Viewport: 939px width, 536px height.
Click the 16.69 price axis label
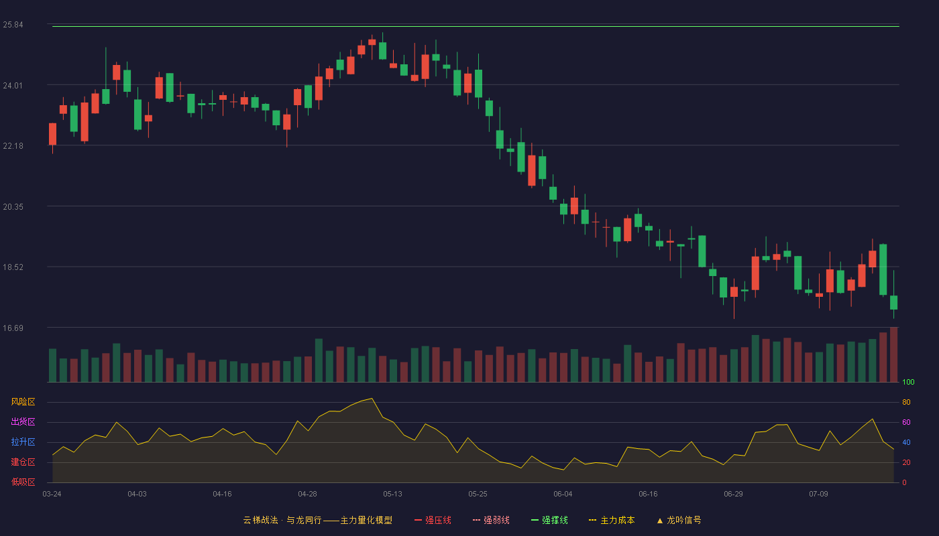(x=13, y=328)
